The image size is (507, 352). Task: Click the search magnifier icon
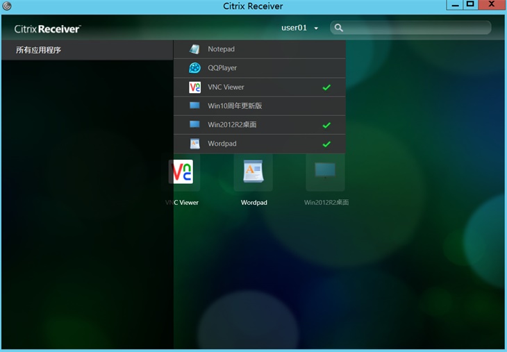pos(338,28)
